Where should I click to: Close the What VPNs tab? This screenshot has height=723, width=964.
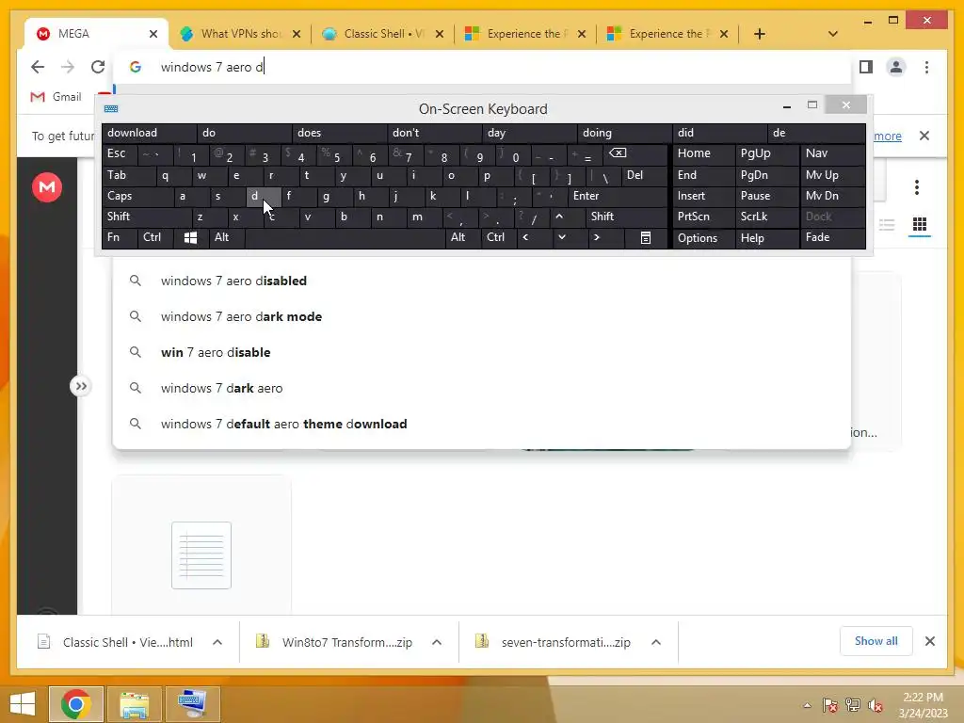pos(297,34)
